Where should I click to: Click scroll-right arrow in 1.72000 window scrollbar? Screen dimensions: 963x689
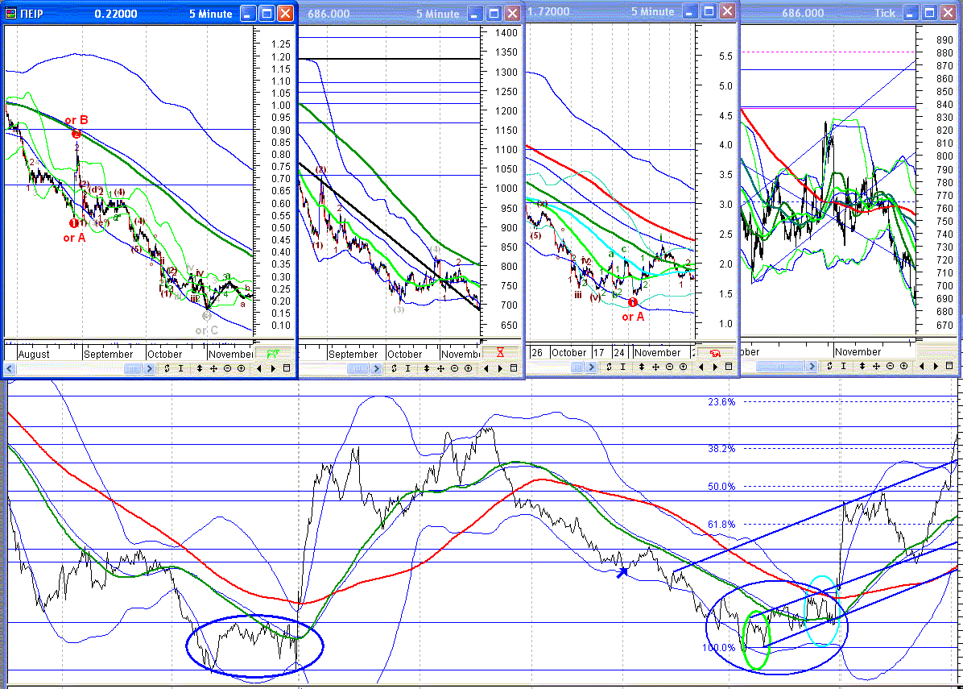coord(591,367)
